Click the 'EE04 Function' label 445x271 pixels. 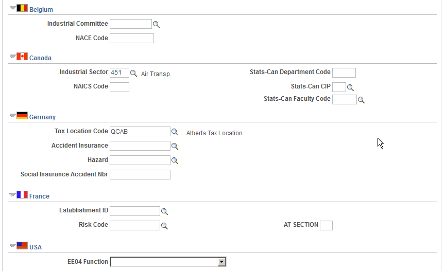tap(88, 262)
